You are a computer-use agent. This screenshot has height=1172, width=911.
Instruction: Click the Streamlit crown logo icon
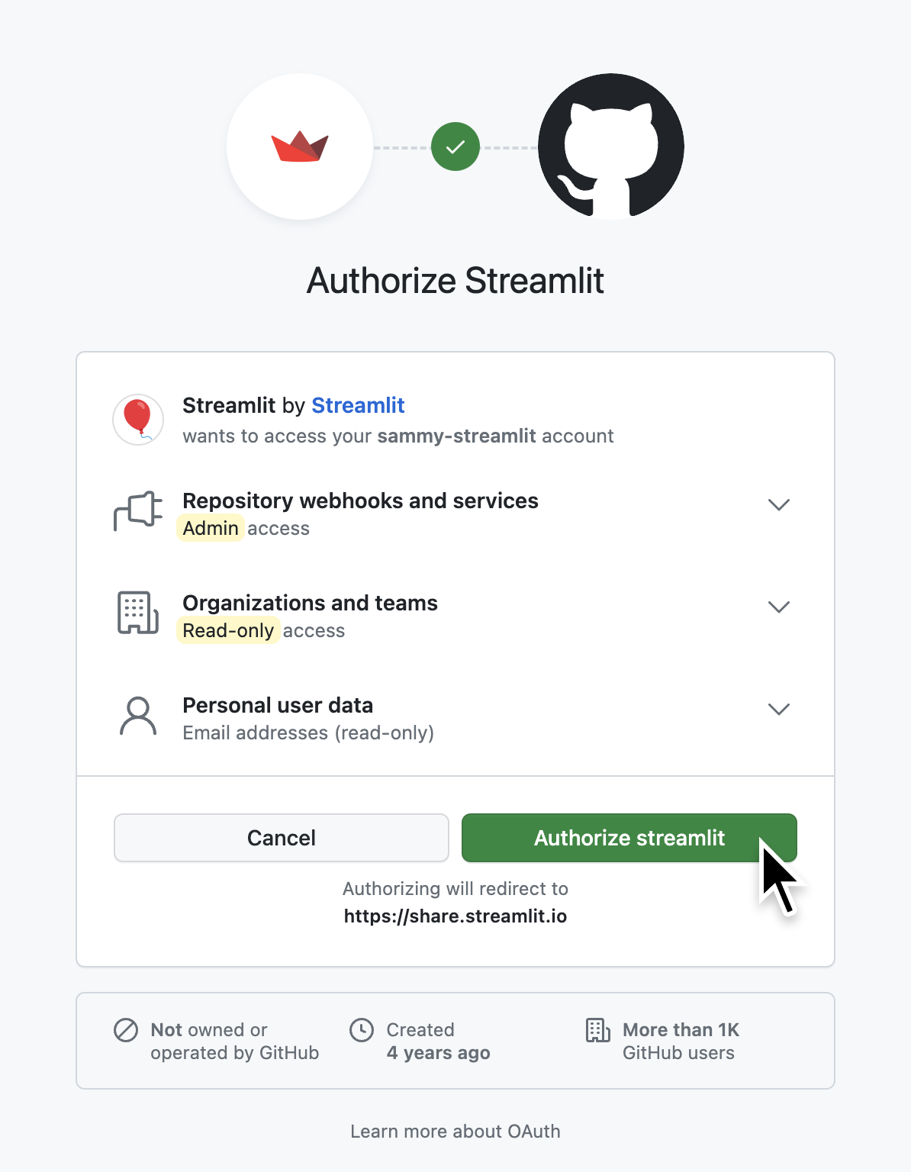[300, 146]
